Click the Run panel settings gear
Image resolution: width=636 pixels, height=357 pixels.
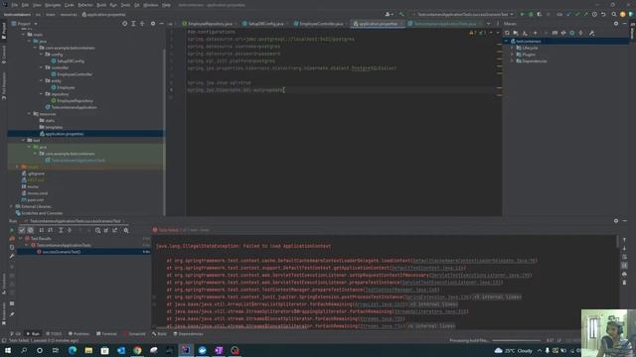tap(616, 221)
